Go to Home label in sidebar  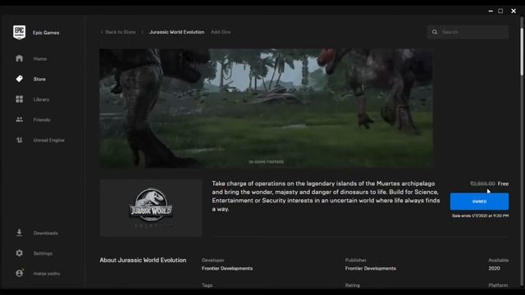point(40,59)
